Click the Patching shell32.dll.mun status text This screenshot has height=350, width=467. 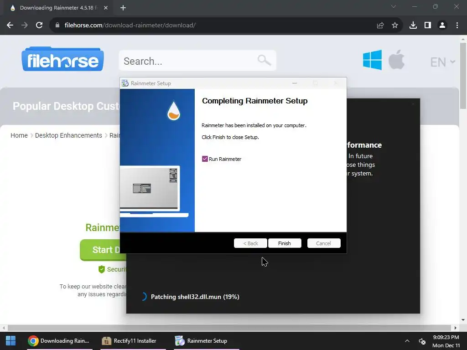[x=195, y=297]
